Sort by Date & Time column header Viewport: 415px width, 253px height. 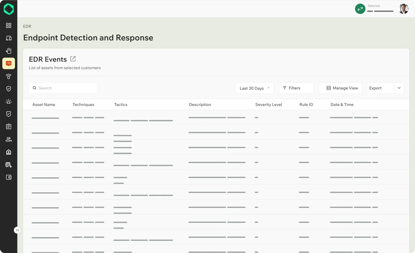click(x=342, y=105)
